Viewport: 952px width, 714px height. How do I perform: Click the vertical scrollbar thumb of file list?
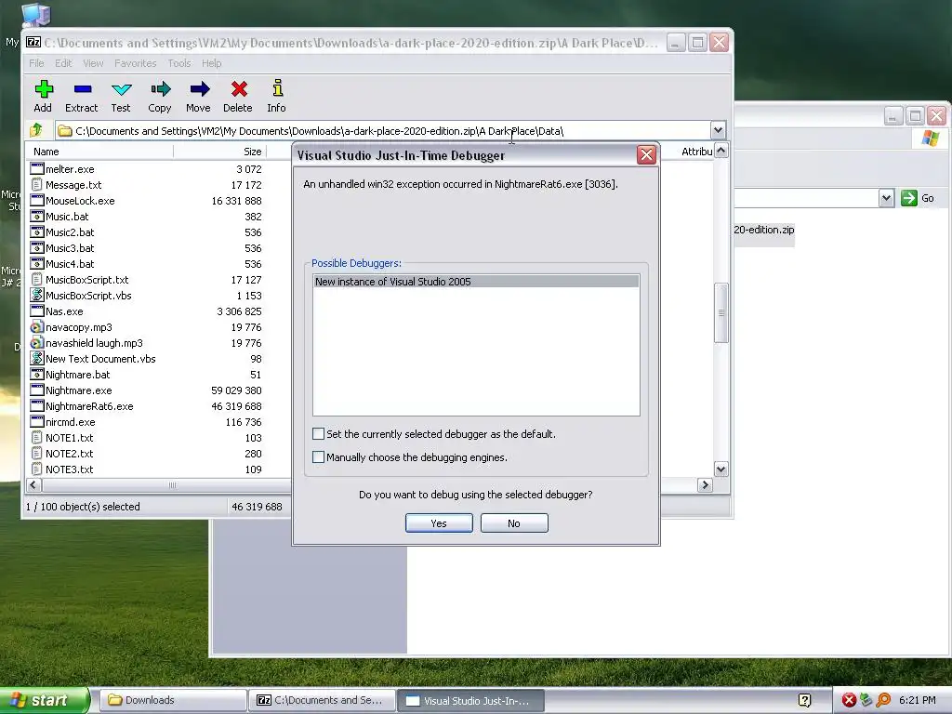point(721,312)
